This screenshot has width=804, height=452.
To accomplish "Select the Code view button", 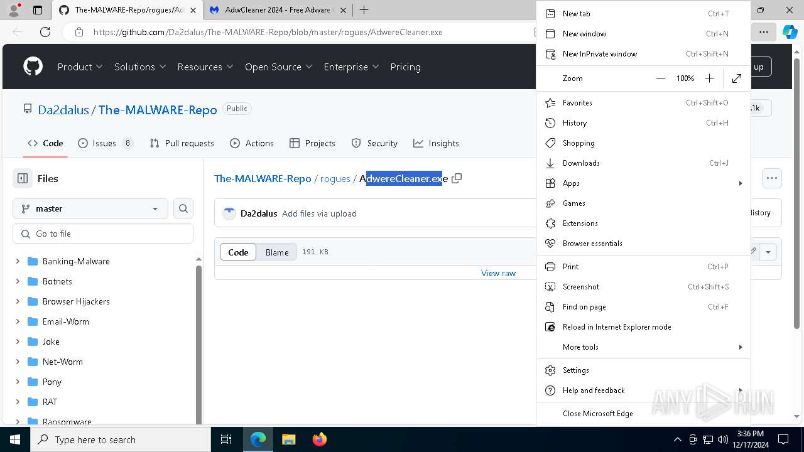I will (x=238, y=252).
